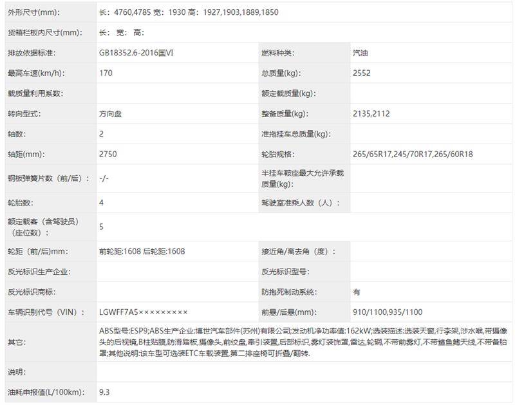Click the 反光标识型号 label
The height and width of the screenshot is (405, 515).
tap(285, 272)
